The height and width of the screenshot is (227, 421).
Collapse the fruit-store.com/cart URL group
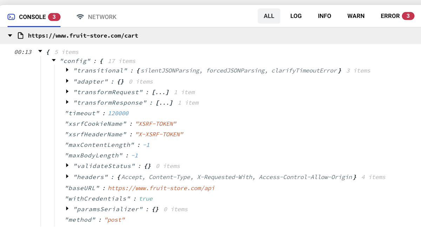[10, 35]
